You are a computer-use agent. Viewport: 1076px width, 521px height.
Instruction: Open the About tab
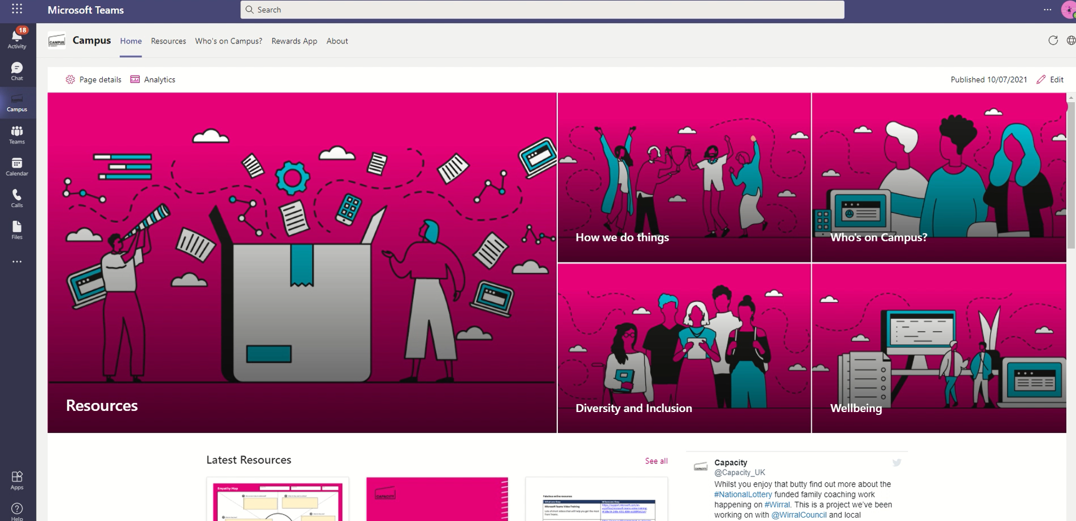click(x=337, y=41)
